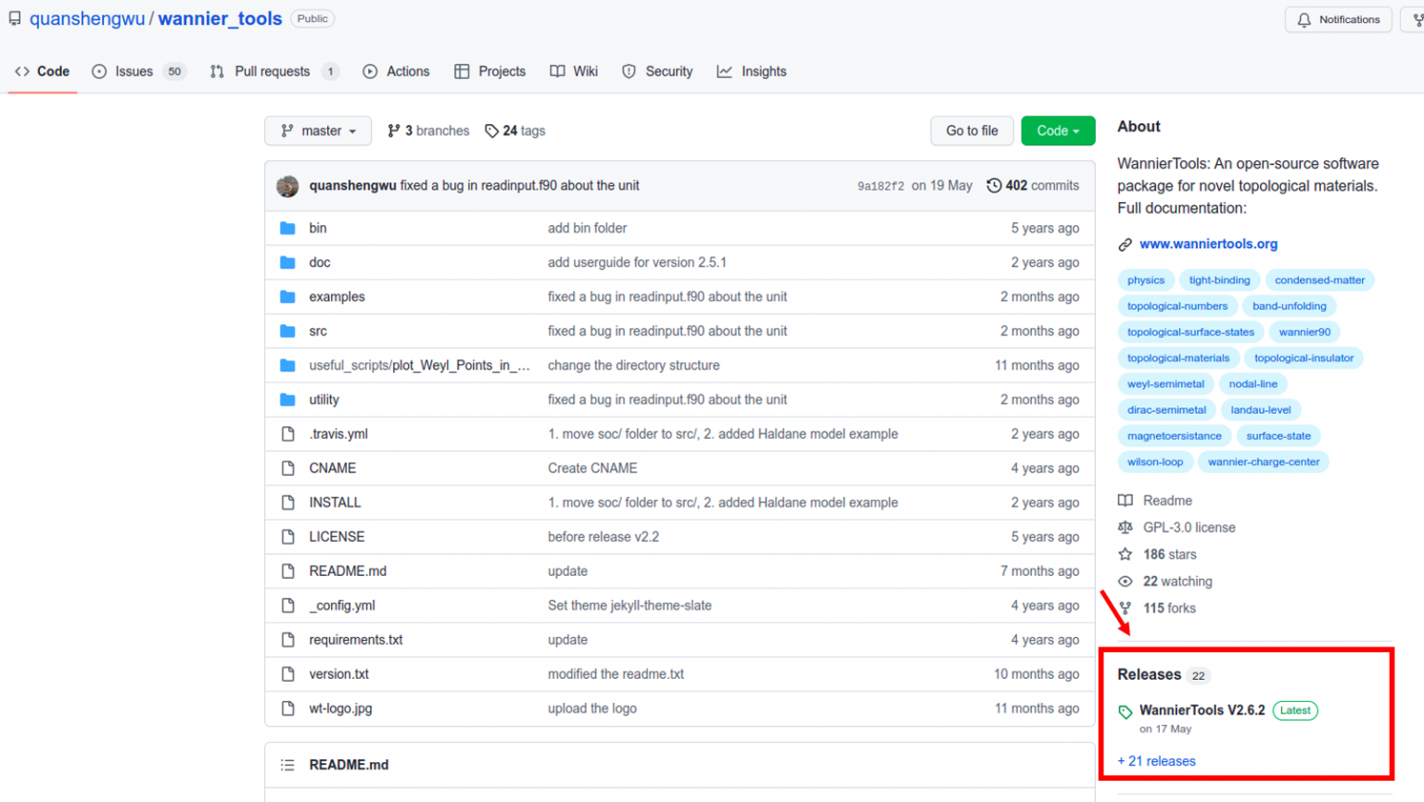1424x802 pixels.
Task: Click the list icon beside README.md heading
Action: (x=287, y=764)
